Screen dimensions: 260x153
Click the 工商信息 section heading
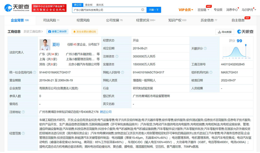tap(14, 32)
